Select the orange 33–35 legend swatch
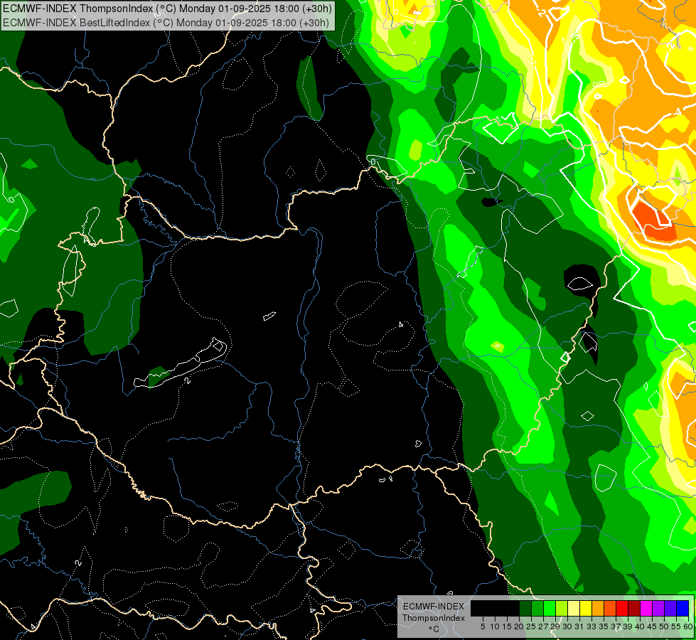 [598, 609]
